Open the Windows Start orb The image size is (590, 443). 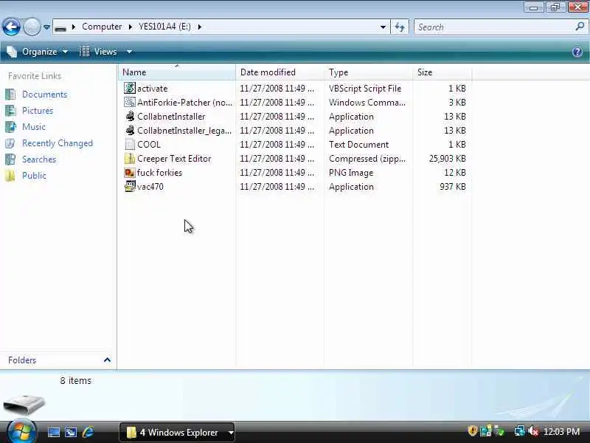pyautogui.click(x=21, y=432)
